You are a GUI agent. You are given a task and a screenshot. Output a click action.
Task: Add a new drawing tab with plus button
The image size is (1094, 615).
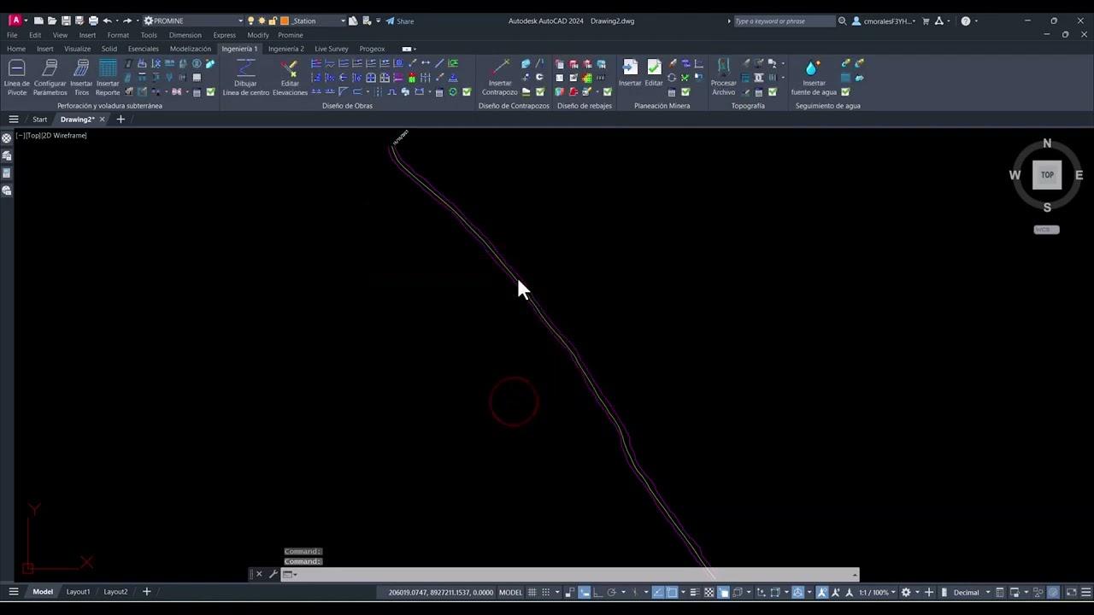[x=121, y=120]
